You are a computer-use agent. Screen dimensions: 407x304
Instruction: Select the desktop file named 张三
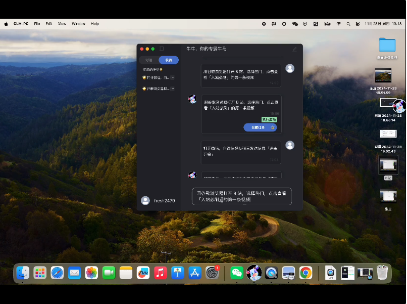point(388,196)
